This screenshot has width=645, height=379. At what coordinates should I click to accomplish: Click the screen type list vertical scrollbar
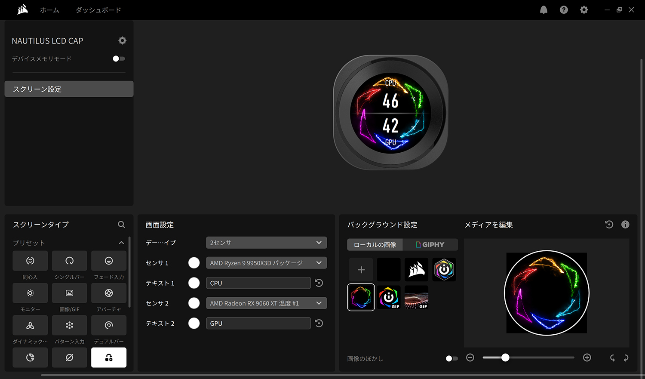(x=129, y=272)
